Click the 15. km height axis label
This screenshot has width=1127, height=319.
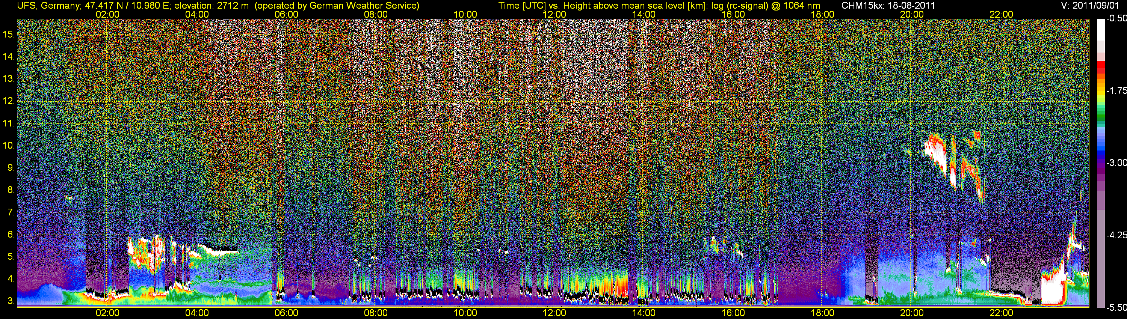[9, 34]
